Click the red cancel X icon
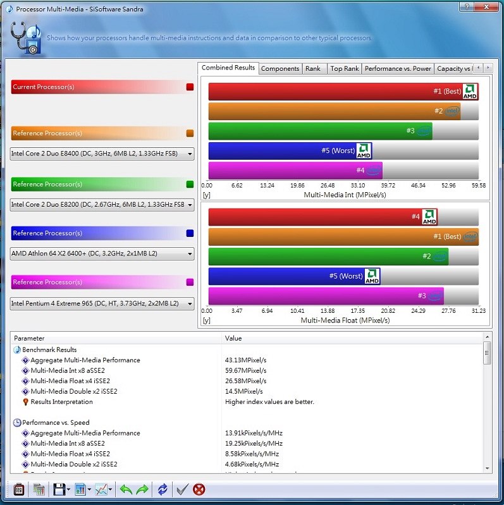Screen dimensions: 504x505 (199, 489)
